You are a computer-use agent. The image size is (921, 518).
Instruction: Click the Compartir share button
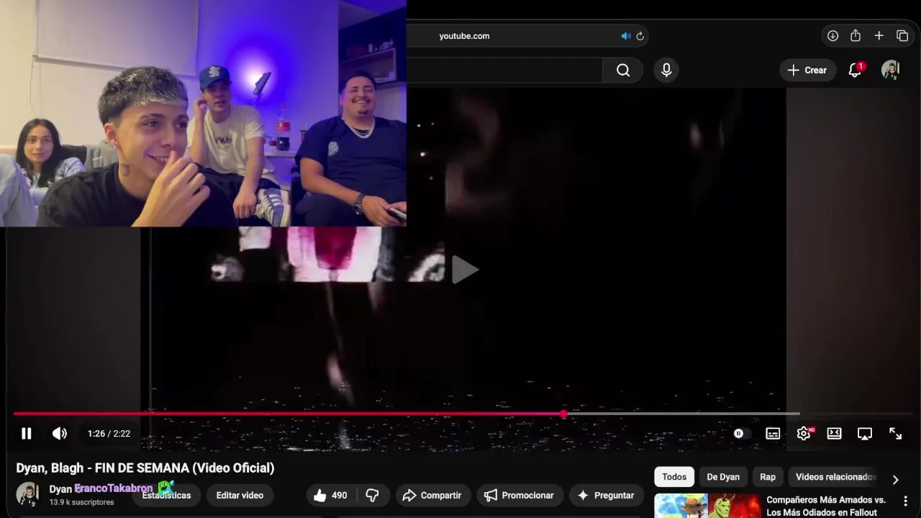coord(433,495)
